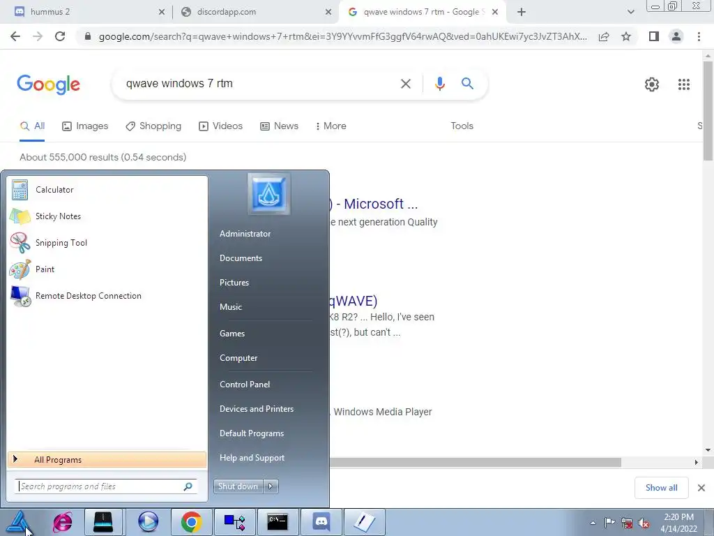Go back in Chrome
Image resolution: width=714 pixels, height=536 pixels.
[15, 36]
